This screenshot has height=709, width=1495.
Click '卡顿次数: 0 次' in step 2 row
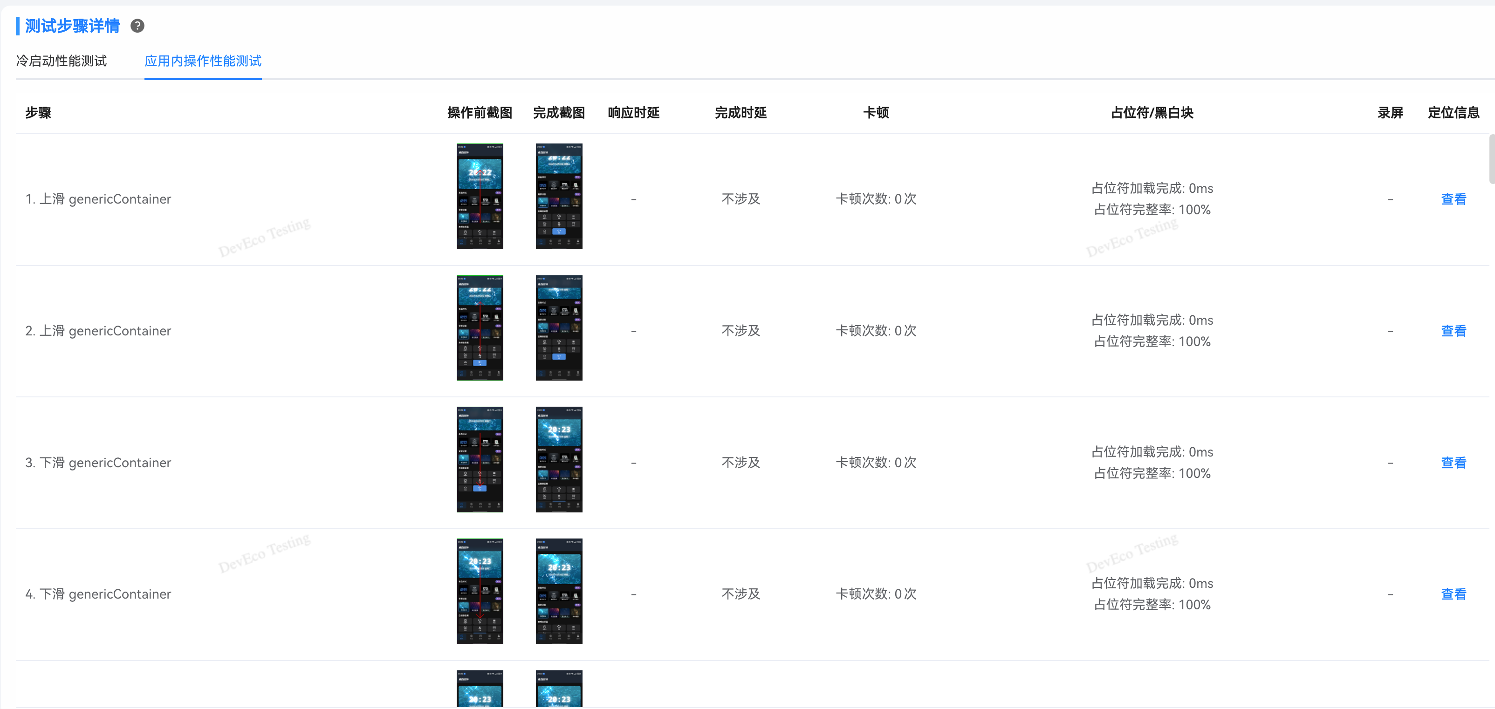[876, 331]
